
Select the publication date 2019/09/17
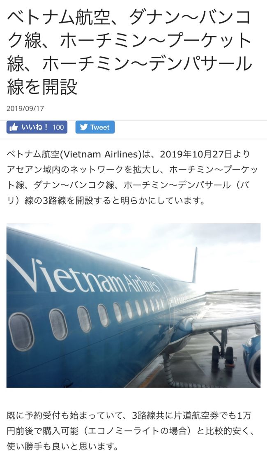pos(25,109)
